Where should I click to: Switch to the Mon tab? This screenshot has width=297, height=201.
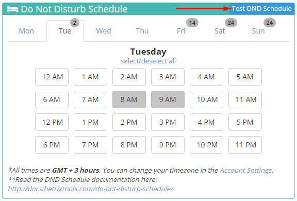[26, 31]
